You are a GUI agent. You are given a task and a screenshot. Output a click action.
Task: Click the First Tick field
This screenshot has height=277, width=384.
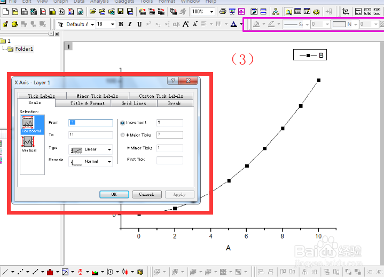click(170, 160)
